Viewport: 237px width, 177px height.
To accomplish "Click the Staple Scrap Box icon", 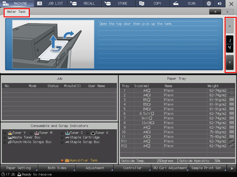I will pyautogui.click(x=67, y=142).
